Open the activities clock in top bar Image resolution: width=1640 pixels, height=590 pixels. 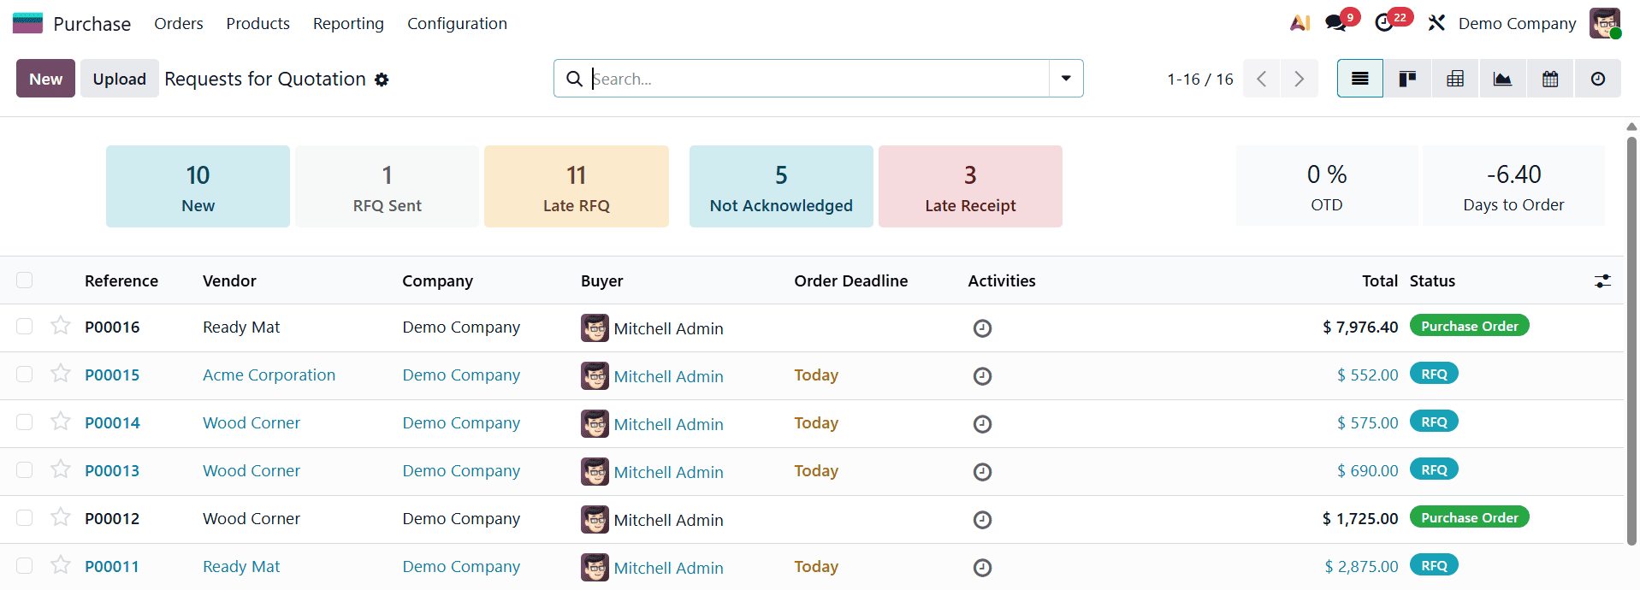1383,23
